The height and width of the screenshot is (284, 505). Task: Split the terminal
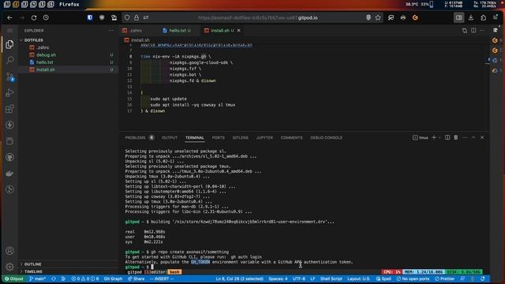447,137
